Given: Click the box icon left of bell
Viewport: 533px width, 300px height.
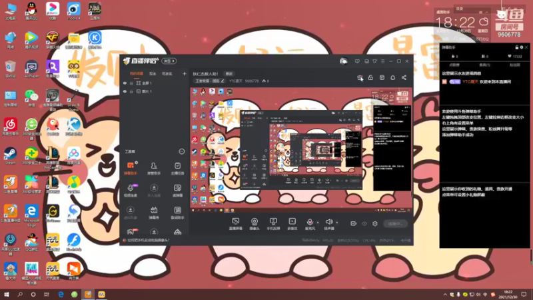Looking at the screenshot, I should click(382, 77).
